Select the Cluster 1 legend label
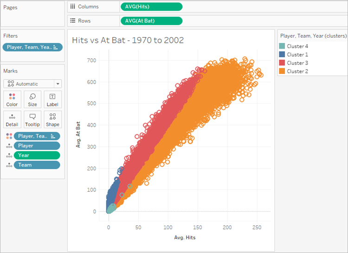Viewport: 348px width, 253px height. click(297, 54)
